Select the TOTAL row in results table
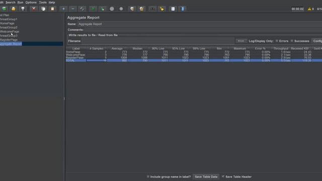322x181 pixels. point(194,60)
